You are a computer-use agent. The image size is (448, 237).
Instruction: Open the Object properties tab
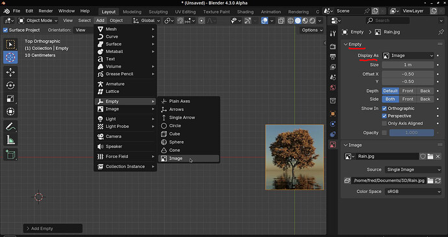tap(332, 114)
